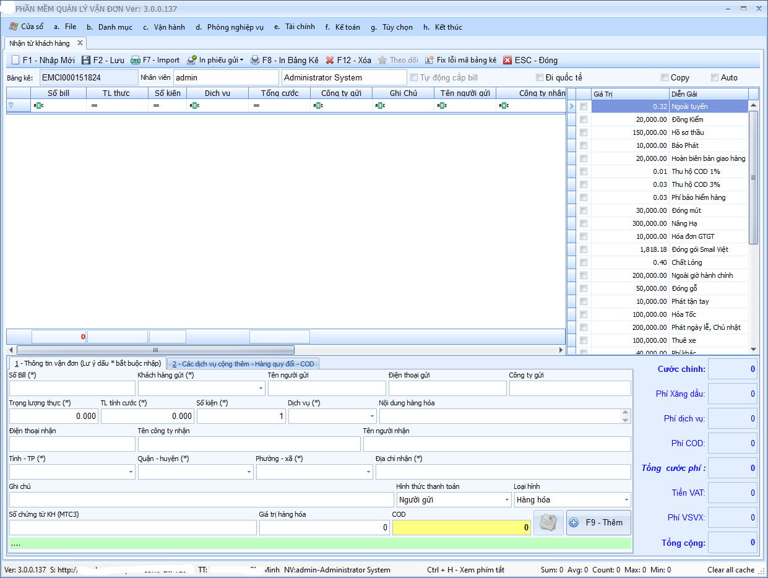Click the Fix lỗi mã bảng kê icon

[429, 60]
